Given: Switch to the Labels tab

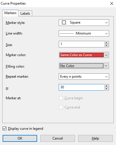Looking at the screenshot, I should click(25, 14).
